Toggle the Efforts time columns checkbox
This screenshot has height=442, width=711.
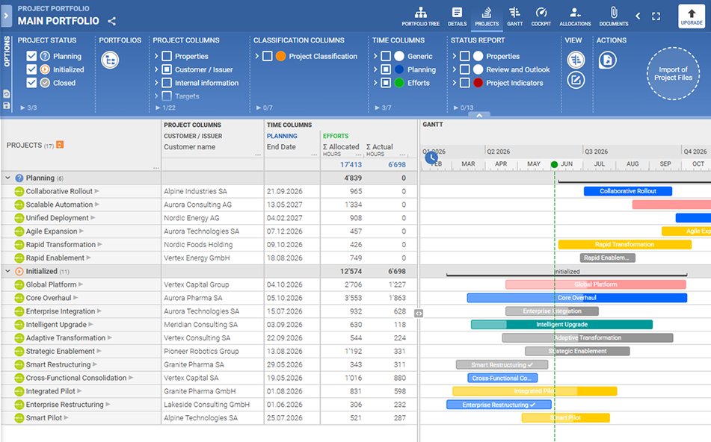(x=386, y=82)
